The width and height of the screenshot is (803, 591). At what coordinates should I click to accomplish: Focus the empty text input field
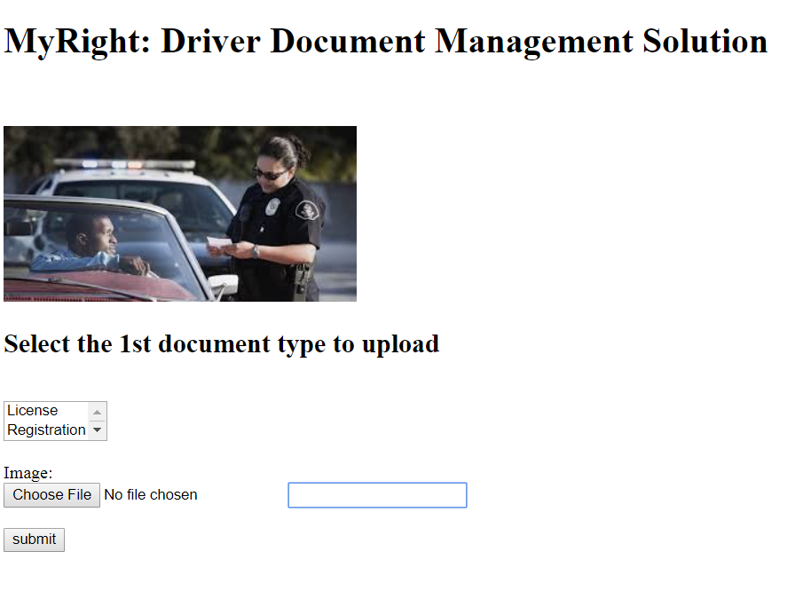point(377,495)
